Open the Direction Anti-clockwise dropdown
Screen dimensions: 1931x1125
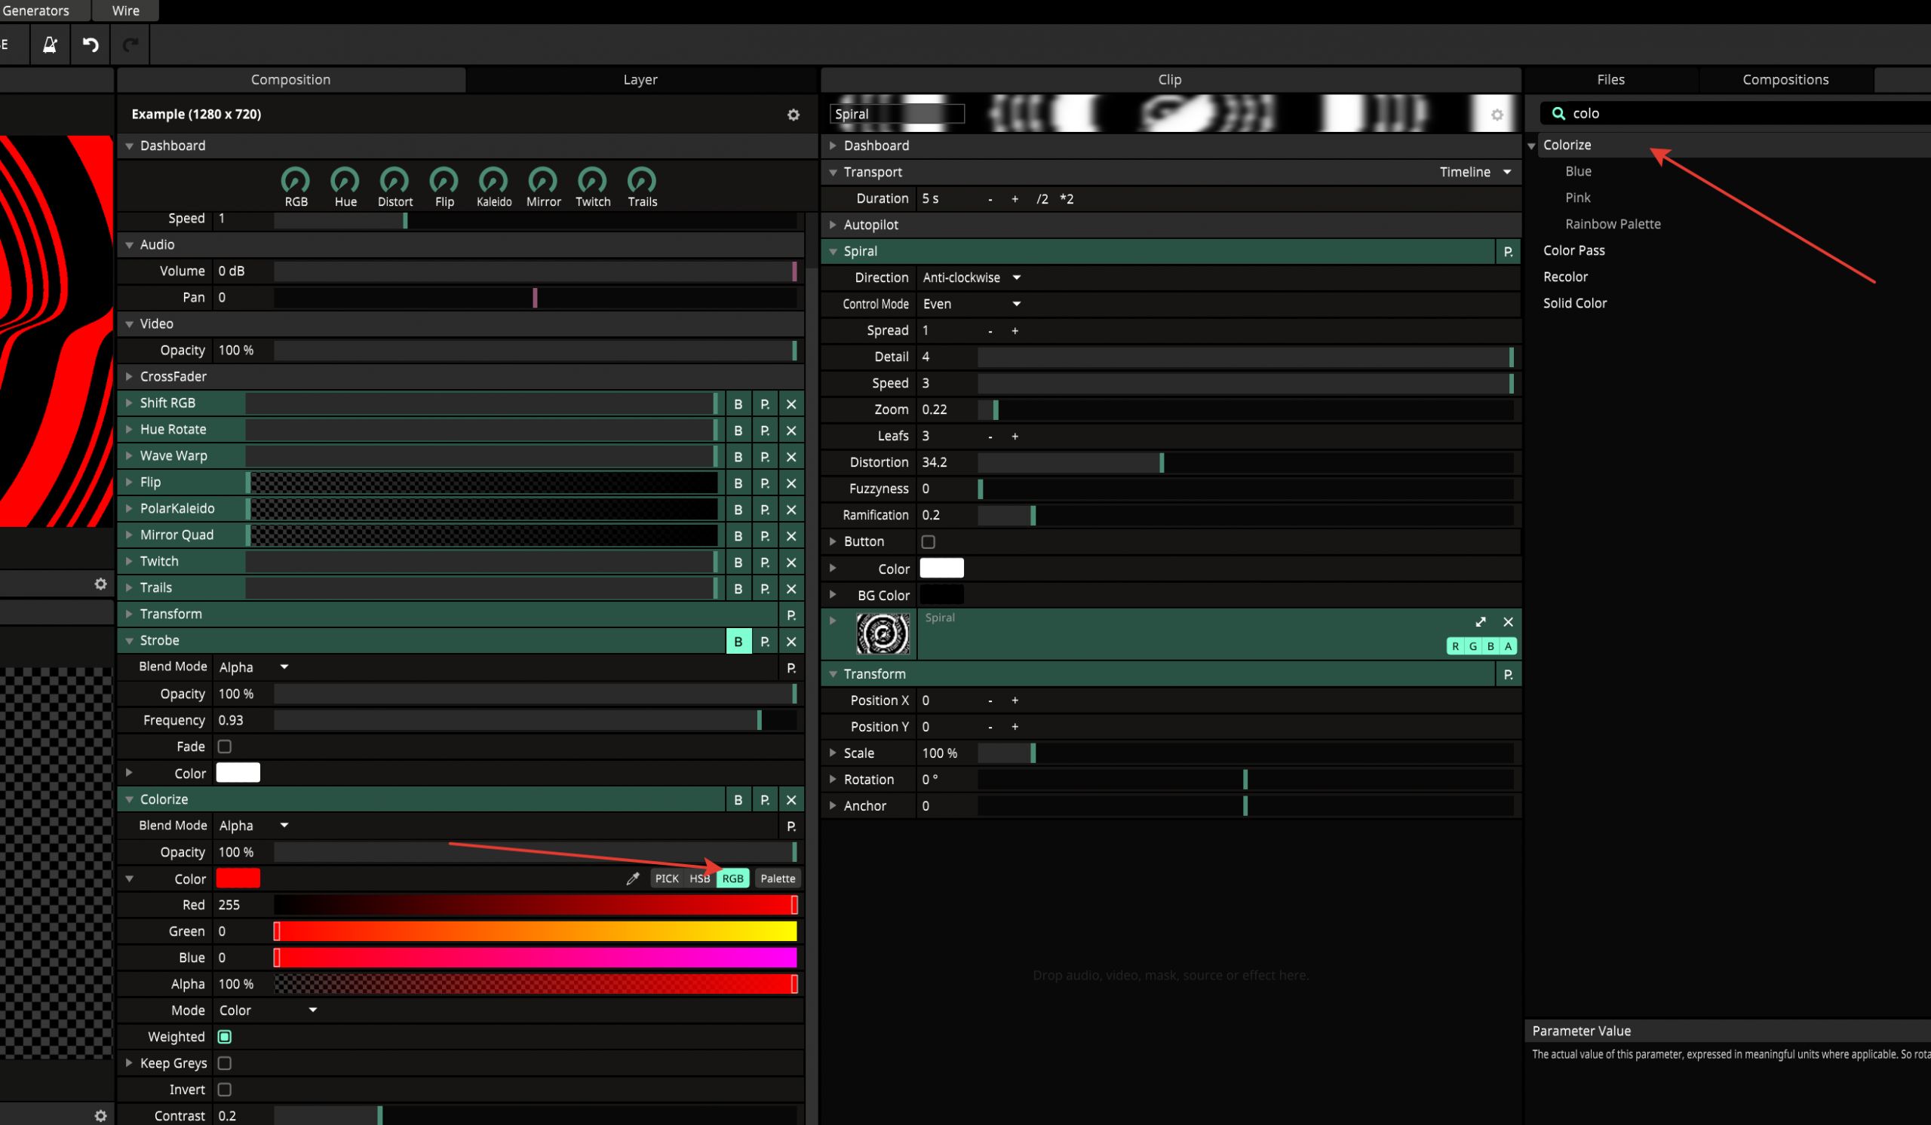click(x=971, y=278)
